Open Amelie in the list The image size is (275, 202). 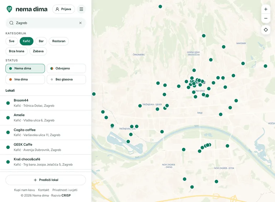coord(45,118)
